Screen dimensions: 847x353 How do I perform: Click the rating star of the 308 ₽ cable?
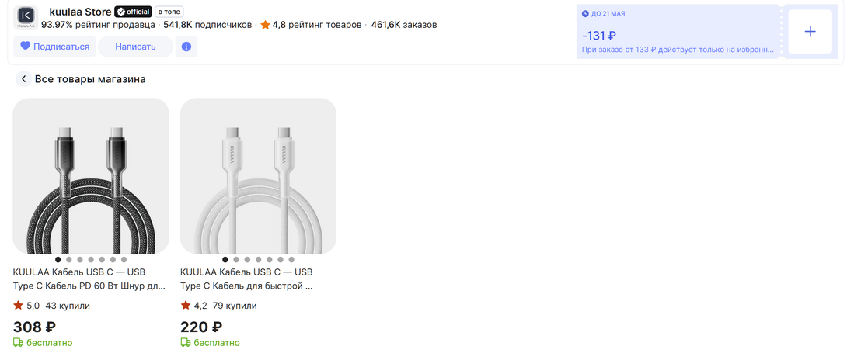18,306
